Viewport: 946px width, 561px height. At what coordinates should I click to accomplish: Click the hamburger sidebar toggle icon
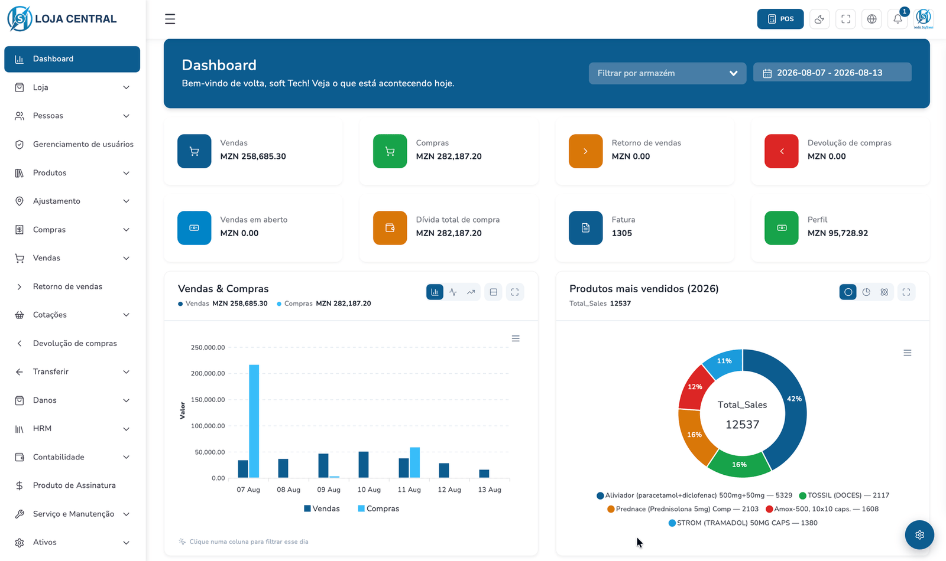click(170, 19)
